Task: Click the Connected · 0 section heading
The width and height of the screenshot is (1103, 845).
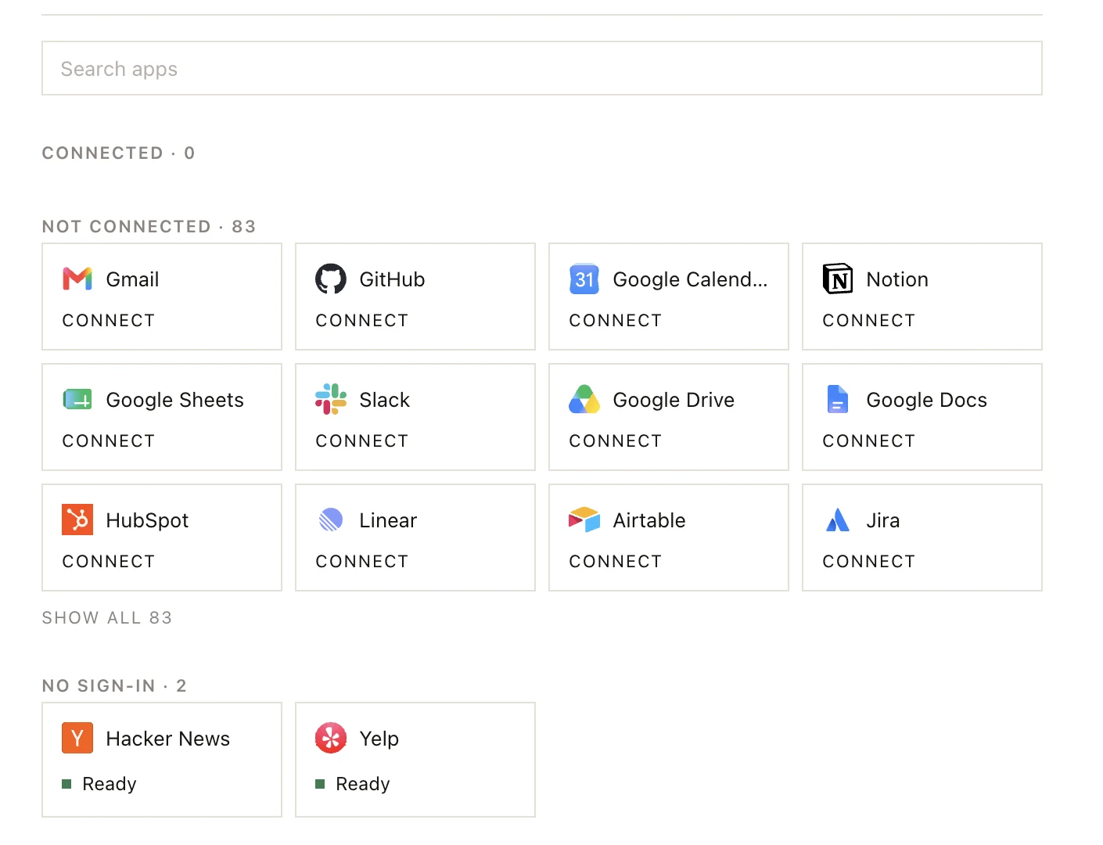Action: (x=119, y=153)
